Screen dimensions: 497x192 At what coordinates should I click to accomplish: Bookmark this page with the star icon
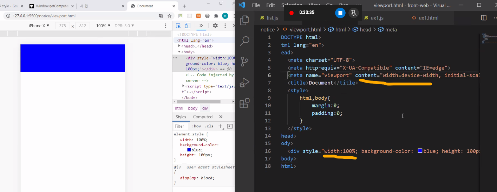[x=170, y=16]
